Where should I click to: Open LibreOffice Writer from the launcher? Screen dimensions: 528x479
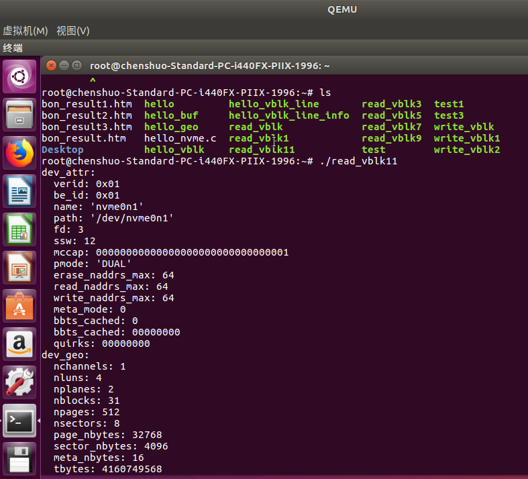(x=19, y=192)
